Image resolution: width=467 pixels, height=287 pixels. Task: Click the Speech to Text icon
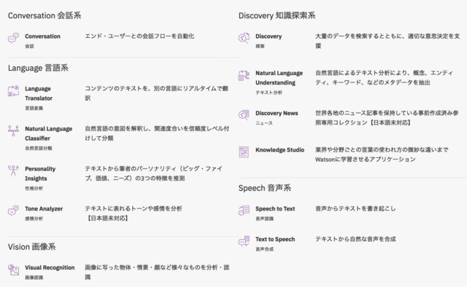[244, 211]
